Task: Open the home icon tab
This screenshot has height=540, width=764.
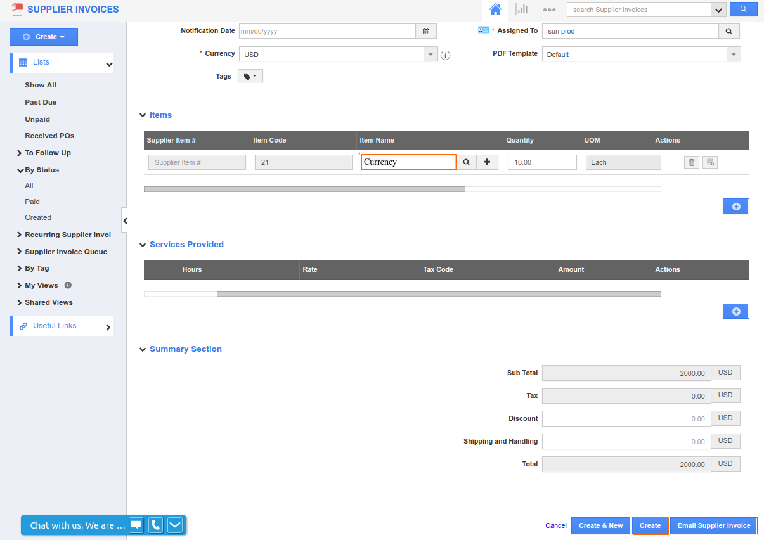Action: 495,10
